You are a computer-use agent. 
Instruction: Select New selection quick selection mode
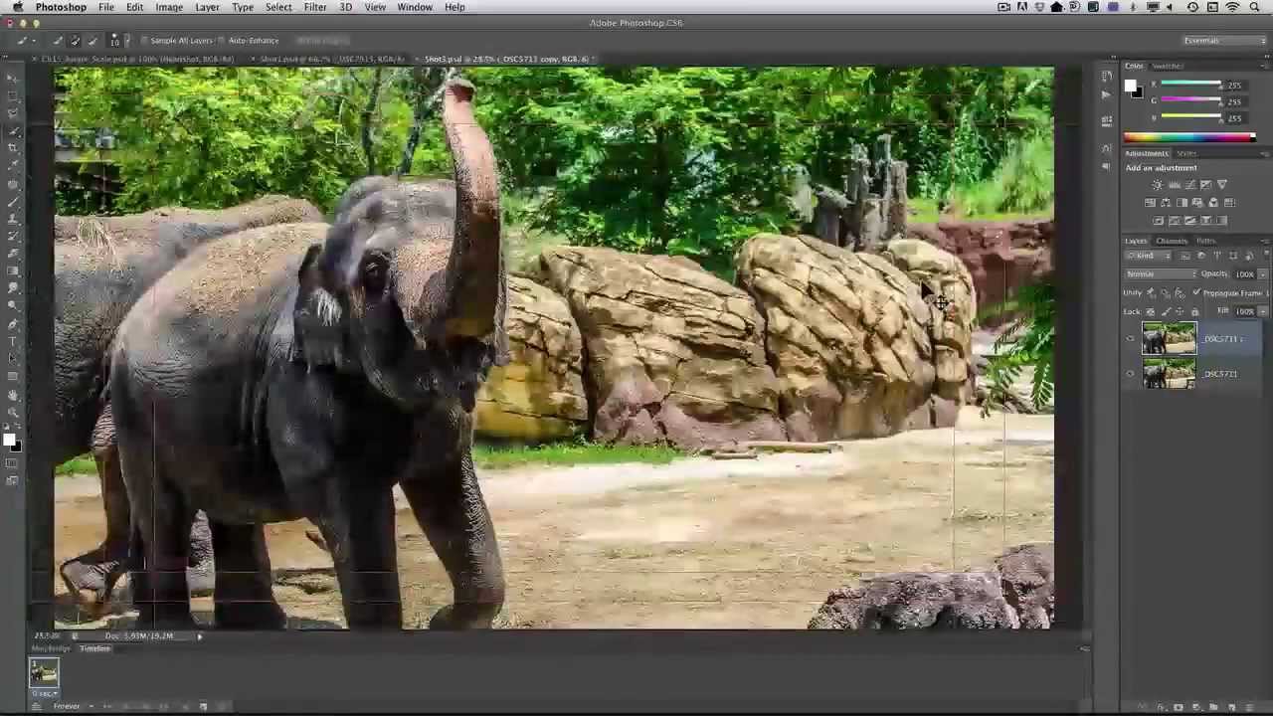[x=58, y=41]
